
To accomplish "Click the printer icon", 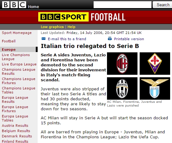I will click(110, 39).
